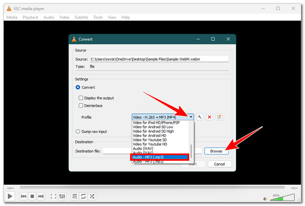Screen dimensions: 305x206
Task: Select the Convert radio button
Action: (x=78, y=87)
